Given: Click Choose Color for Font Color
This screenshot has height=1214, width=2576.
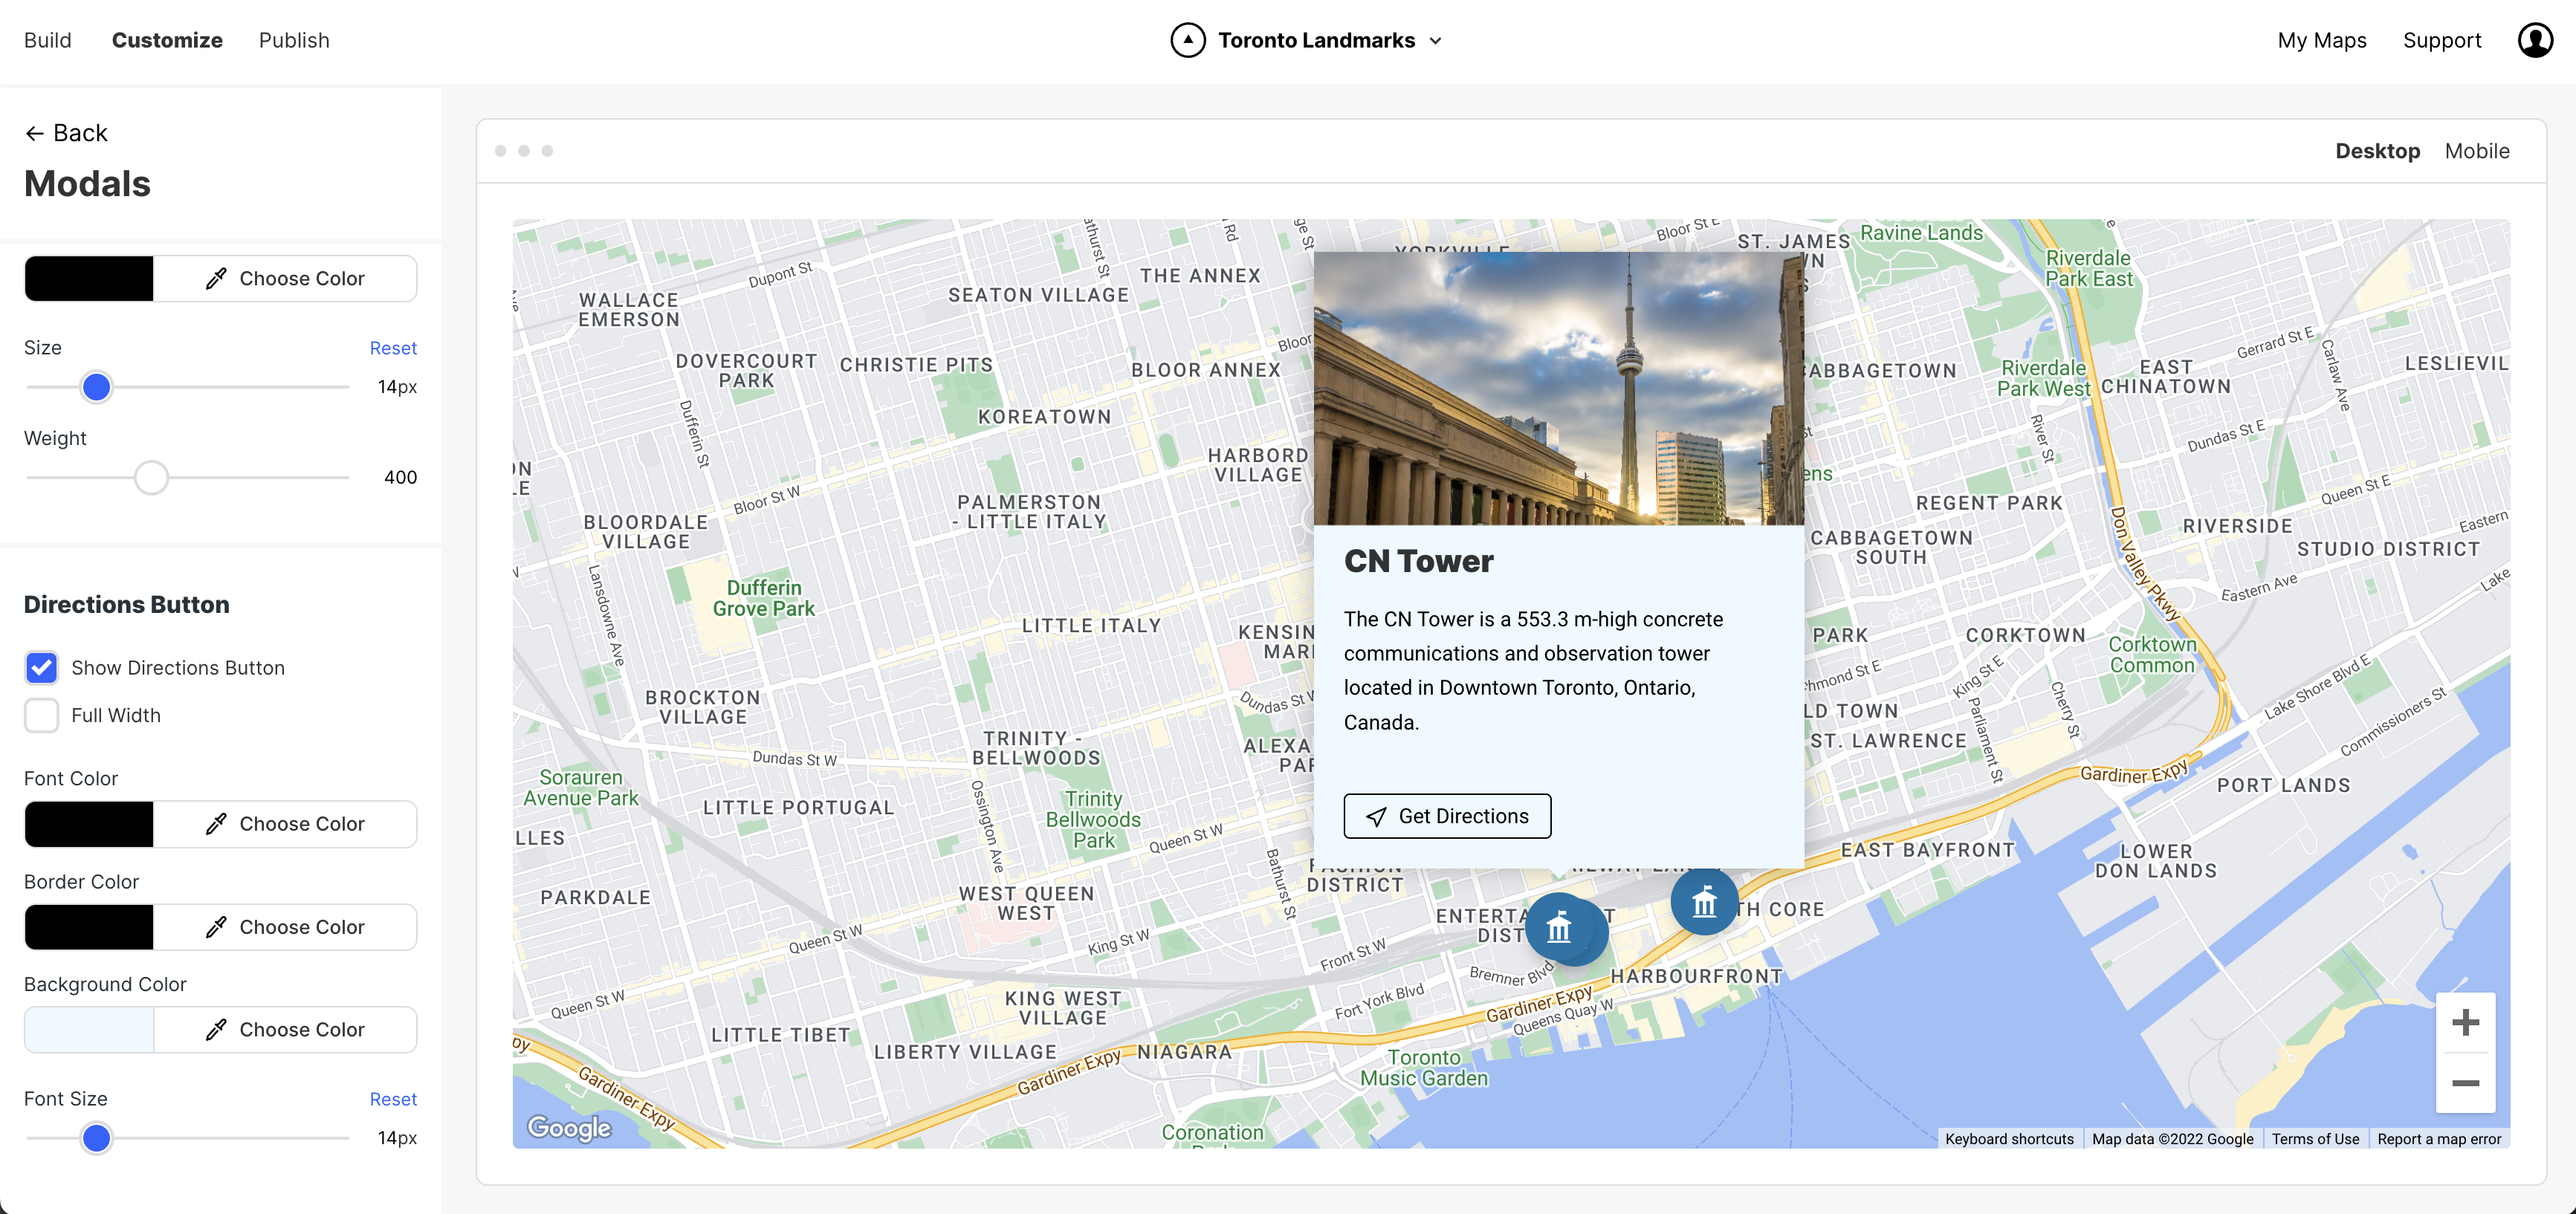Looking at the screenshot, I should coord(285,824).
